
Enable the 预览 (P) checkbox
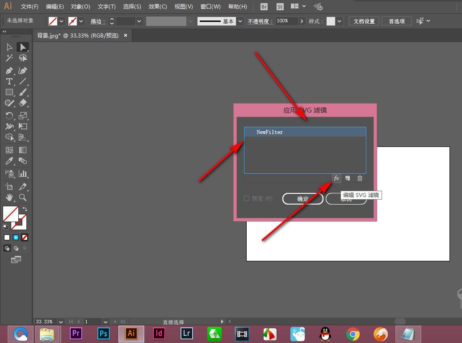coord(247,198)
